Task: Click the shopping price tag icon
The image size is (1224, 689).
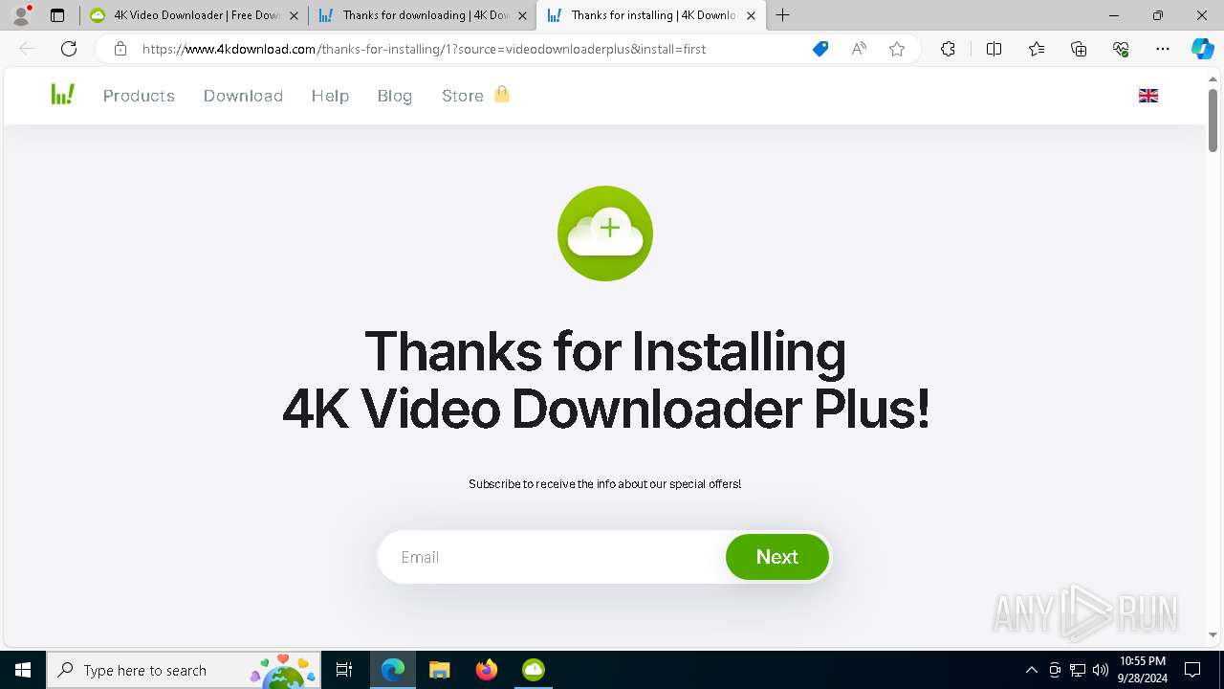Action: pos(820,49)
